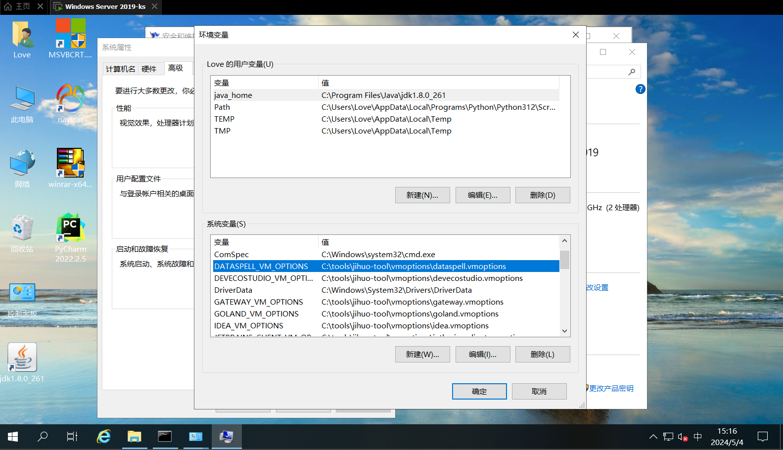Select the DriverData system variable row

coord(385,290)
